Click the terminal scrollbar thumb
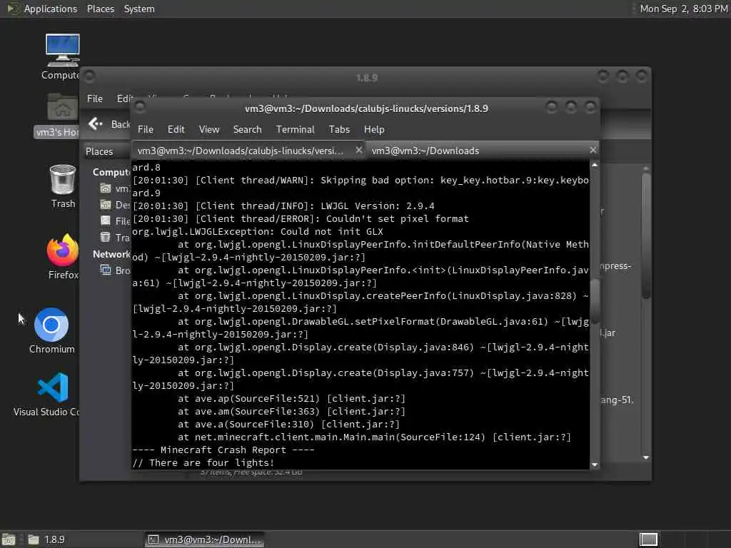 (595, 303)
